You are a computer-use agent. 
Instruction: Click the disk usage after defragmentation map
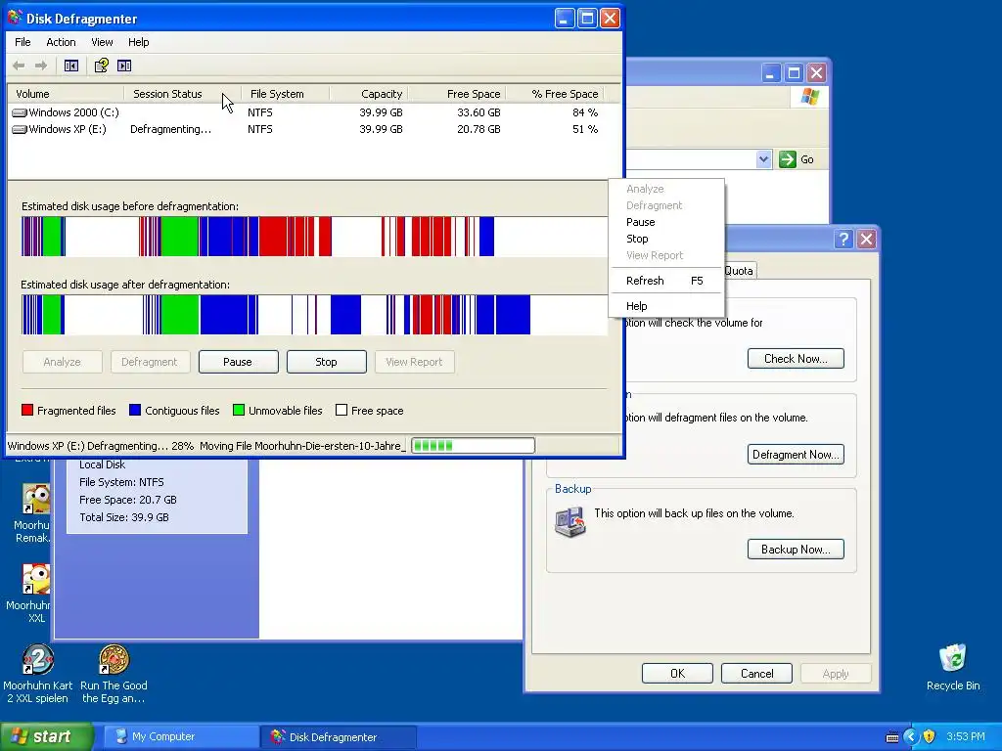click(314, 315)
